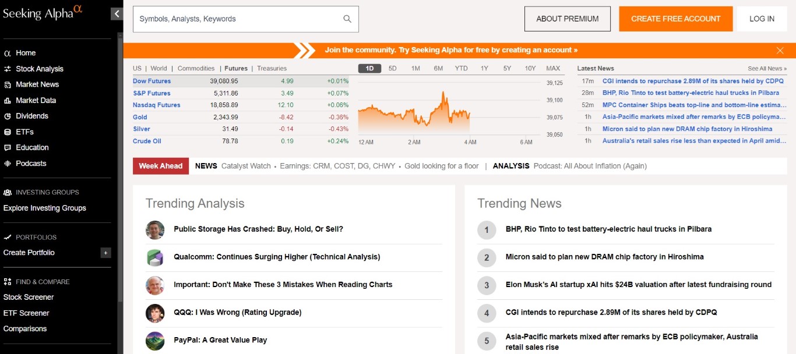
Task: Open the Seeking Alpha logo homepage
Action: tap(43, 13)
